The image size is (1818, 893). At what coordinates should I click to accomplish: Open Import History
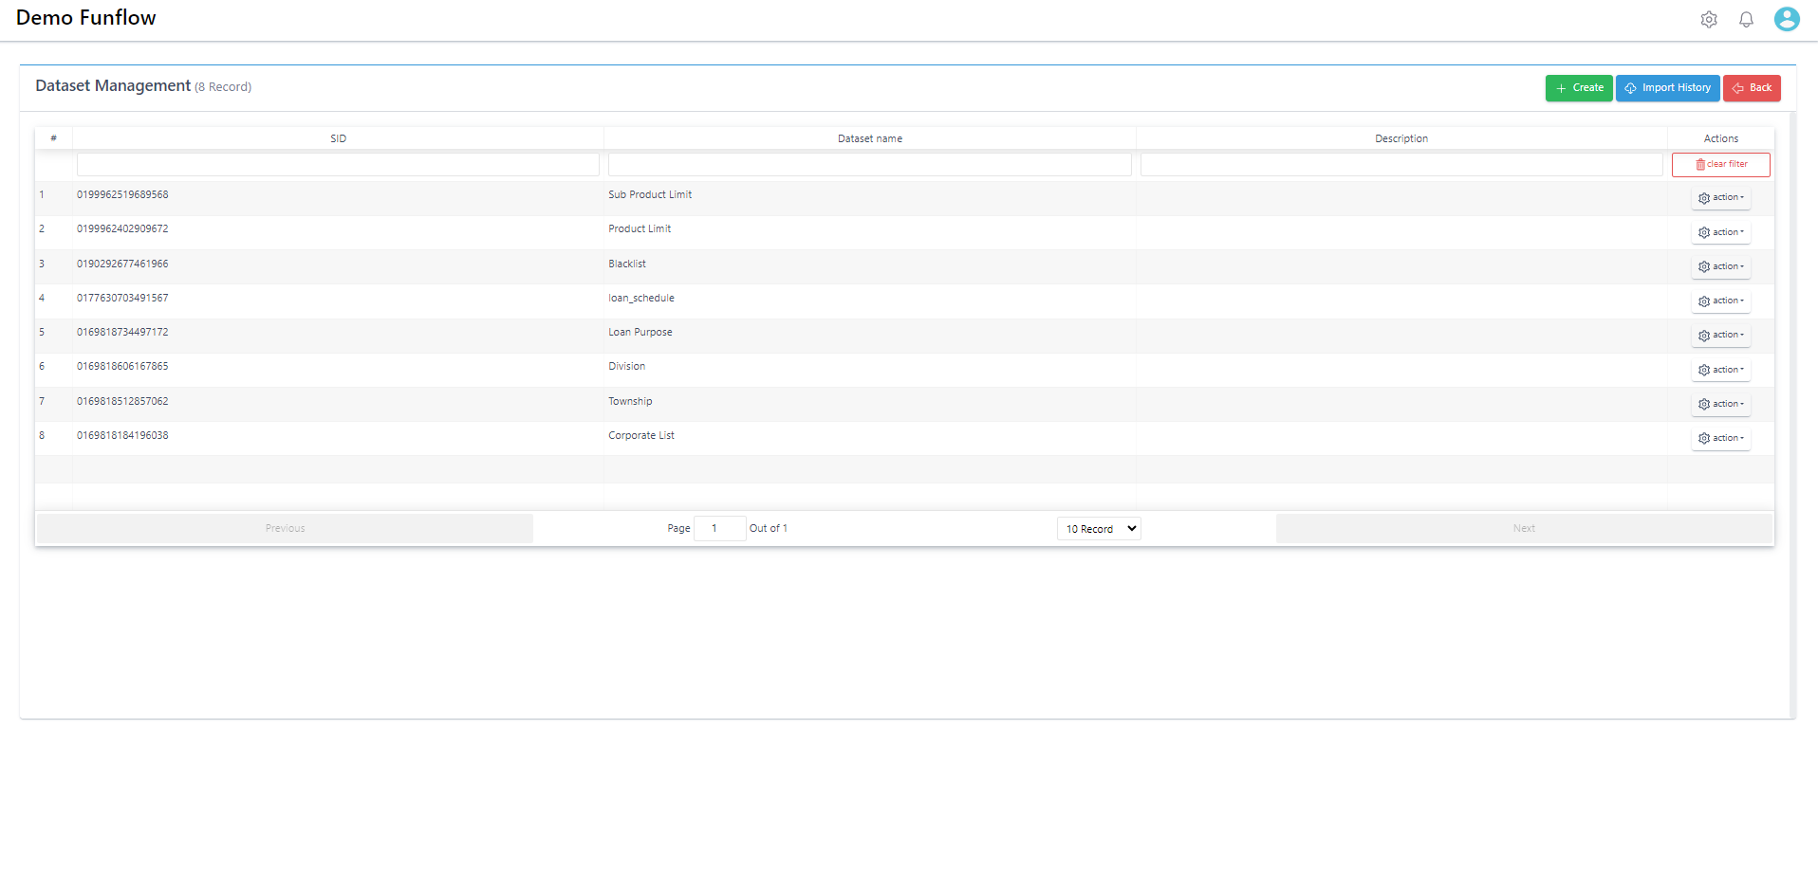pyautogui.click(x=1667, y=88)
